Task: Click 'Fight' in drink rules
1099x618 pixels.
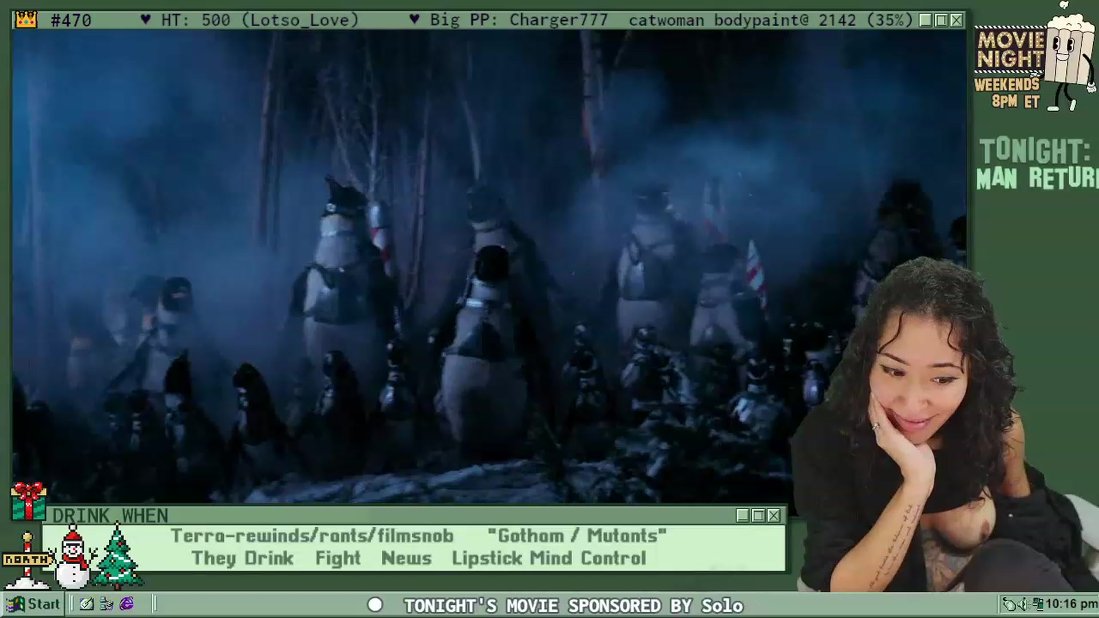Action: tap(338, 558)
